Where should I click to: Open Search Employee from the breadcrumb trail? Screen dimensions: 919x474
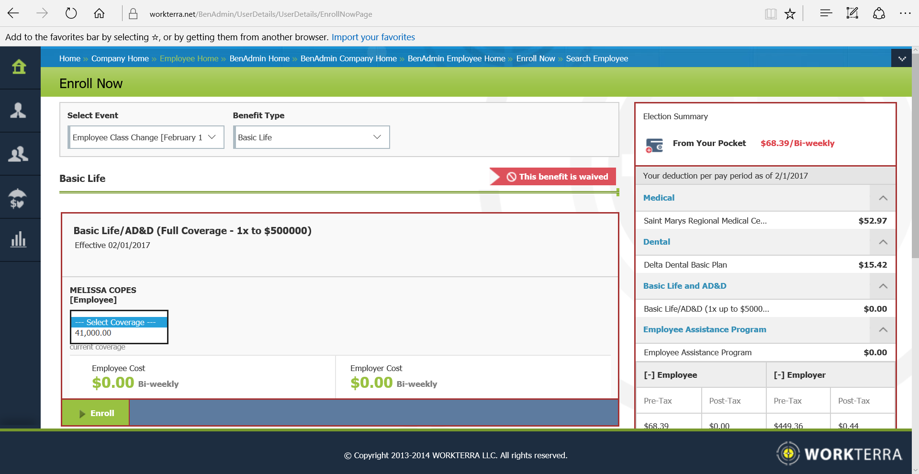coord(597,58)
